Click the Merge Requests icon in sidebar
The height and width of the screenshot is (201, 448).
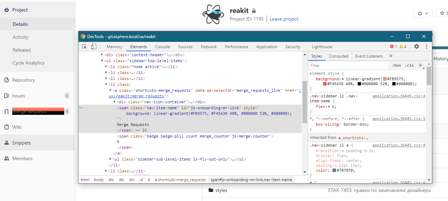point(6,112)
